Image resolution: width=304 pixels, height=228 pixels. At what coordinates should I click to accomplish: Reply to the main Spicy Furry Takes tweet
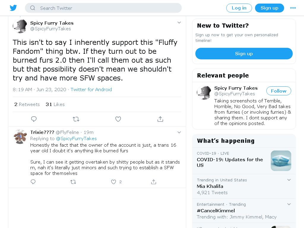(x=34, y=119)
